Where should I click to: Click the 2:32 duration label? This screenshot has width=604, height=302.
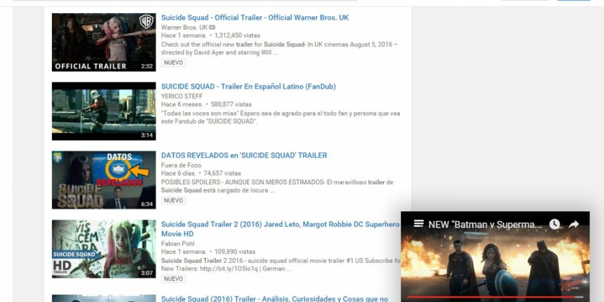coord(147,66)
